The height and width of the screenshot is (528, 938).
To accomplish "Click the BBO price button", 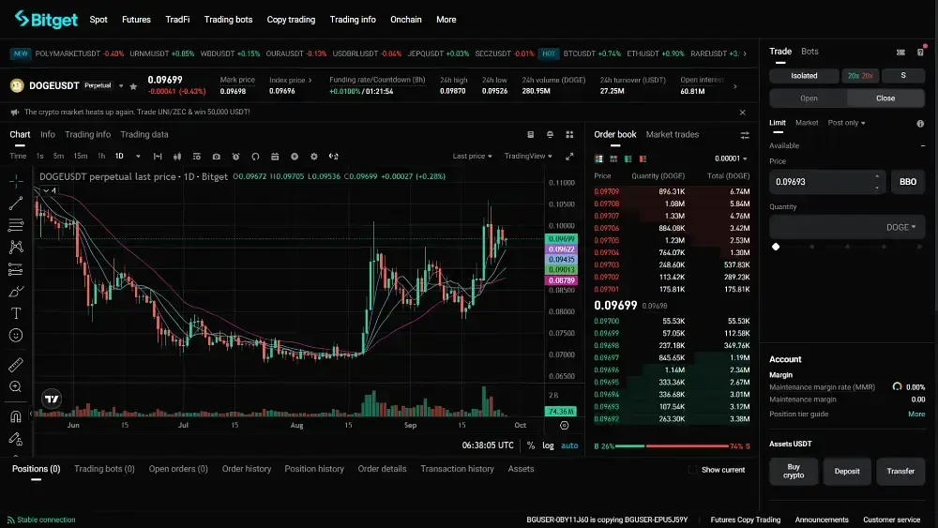I will tap(907, 182).
